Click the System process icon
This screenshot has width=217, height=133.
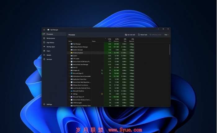pyautogui.click(x=72, y=56)
